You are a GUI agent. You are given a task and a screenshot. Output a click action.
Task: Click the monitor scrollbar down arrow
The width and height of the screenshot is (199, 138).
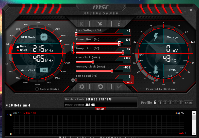pyautogui.click(x=194, y=133)
